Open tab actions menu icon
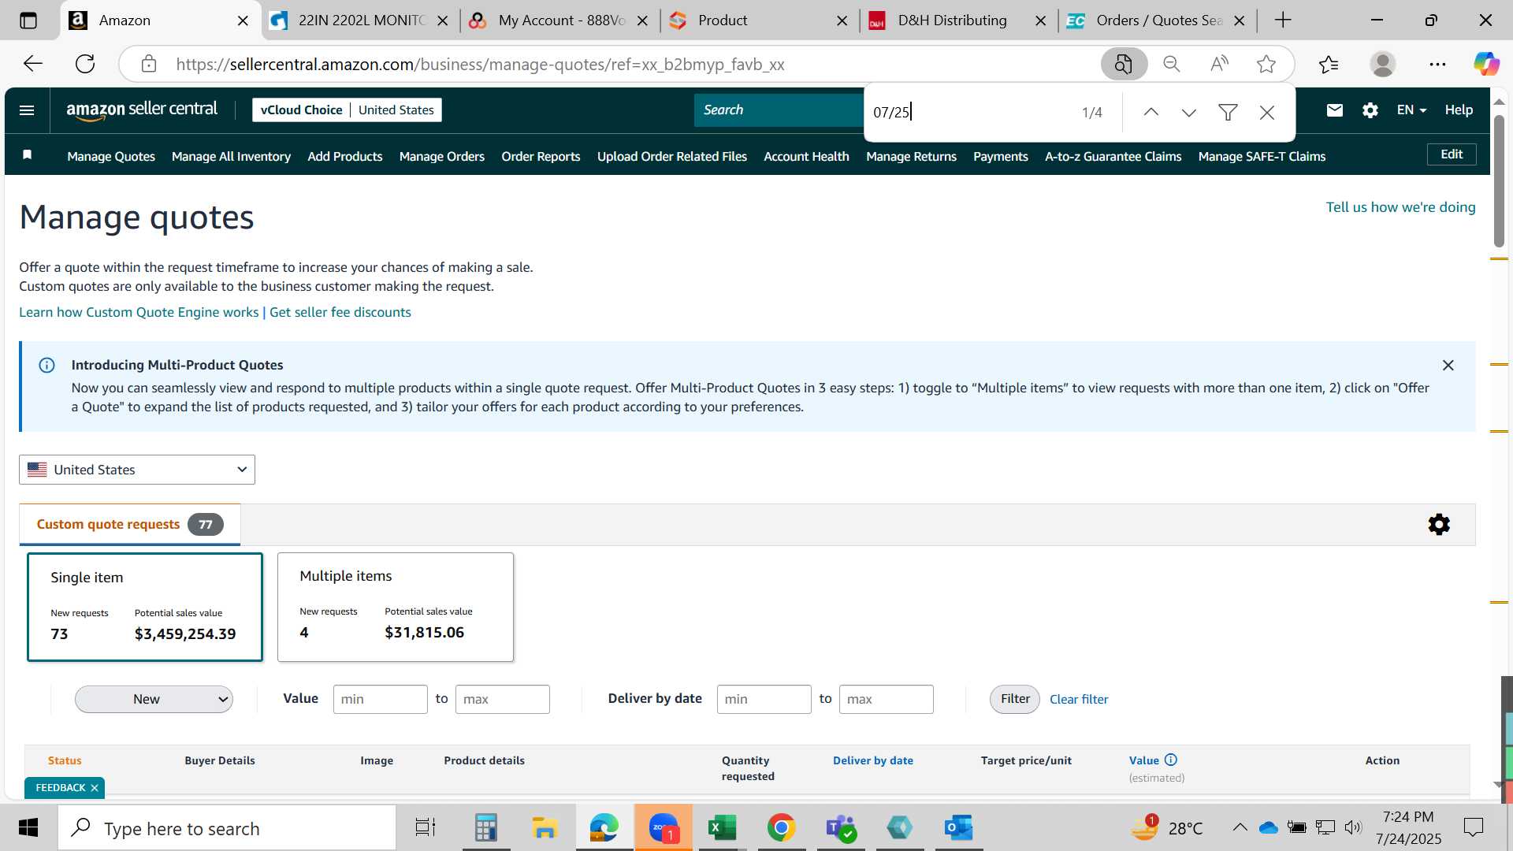1513x851 pixels. coord(28,20)
